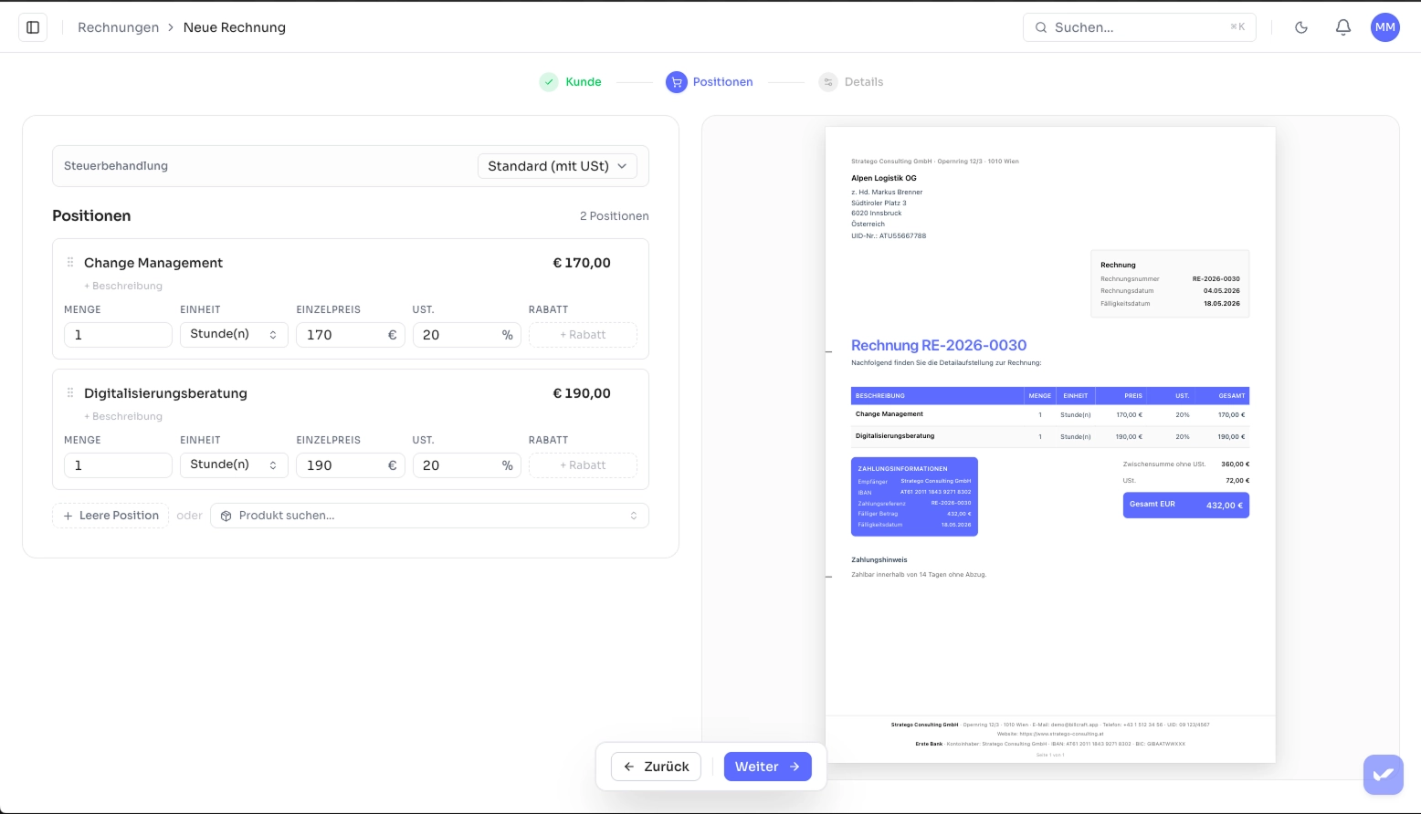Screen dimensions: 1421x814
Task: Click the invoice preview page
Action: click(x=1050, y=445)
